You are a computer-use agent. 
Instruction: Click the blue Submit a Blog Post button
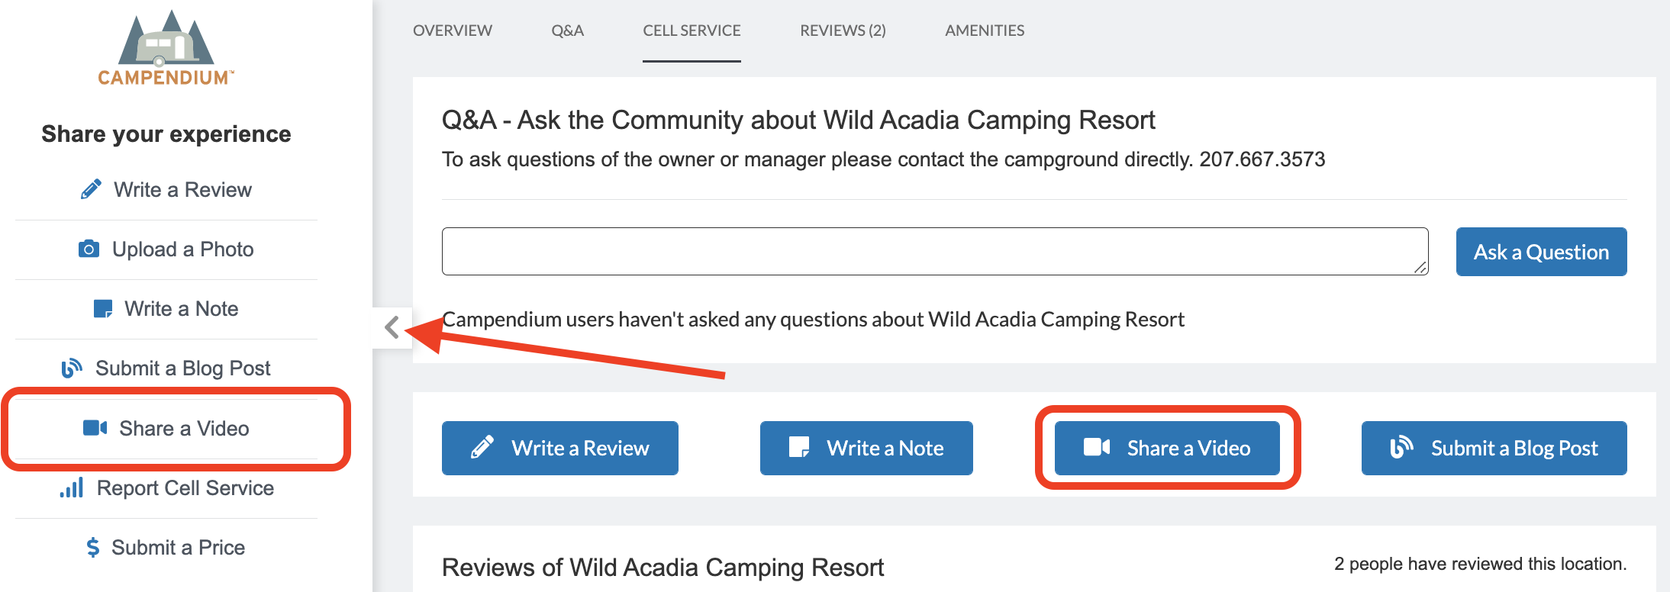[x=1494, y=448]
